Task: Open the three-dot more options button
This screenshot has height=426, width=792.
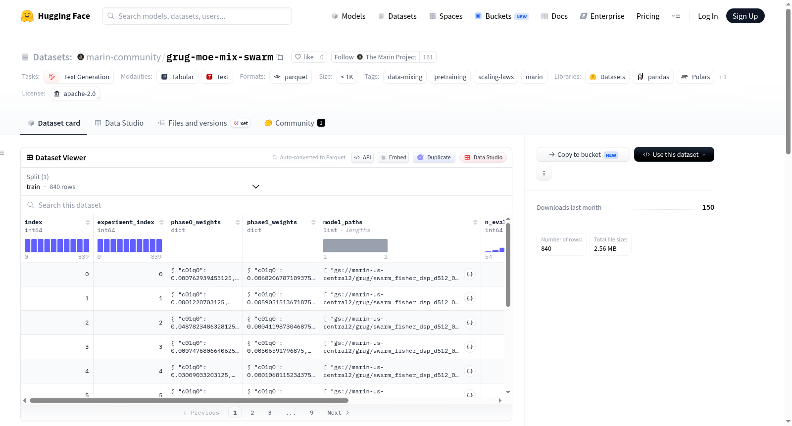Action: click(x=544, y=173)
